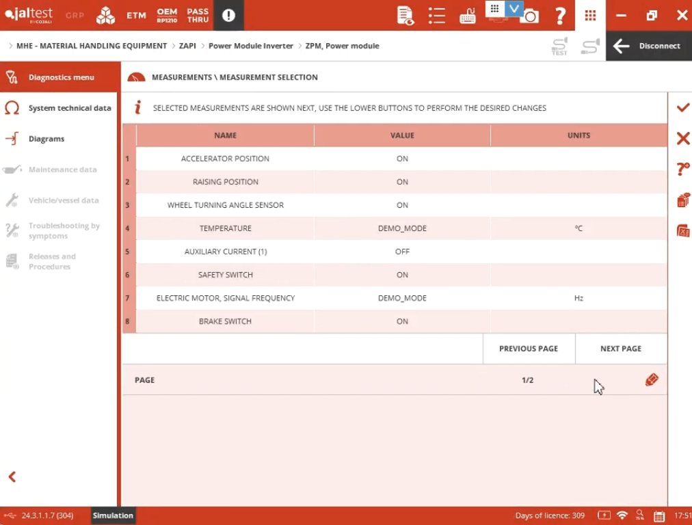Click the measurements gauge icon
The image size is (692, 525).
coord(136,77)
